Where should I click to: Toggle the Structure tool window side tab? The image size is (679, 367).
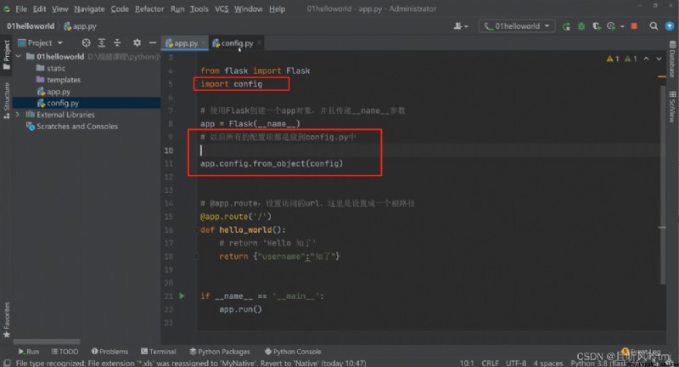(x=7, y=100)
